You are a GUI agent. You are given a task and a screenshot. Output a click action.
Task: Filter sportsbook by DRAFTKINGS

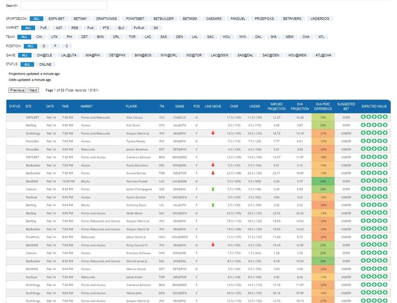point(106,19)
